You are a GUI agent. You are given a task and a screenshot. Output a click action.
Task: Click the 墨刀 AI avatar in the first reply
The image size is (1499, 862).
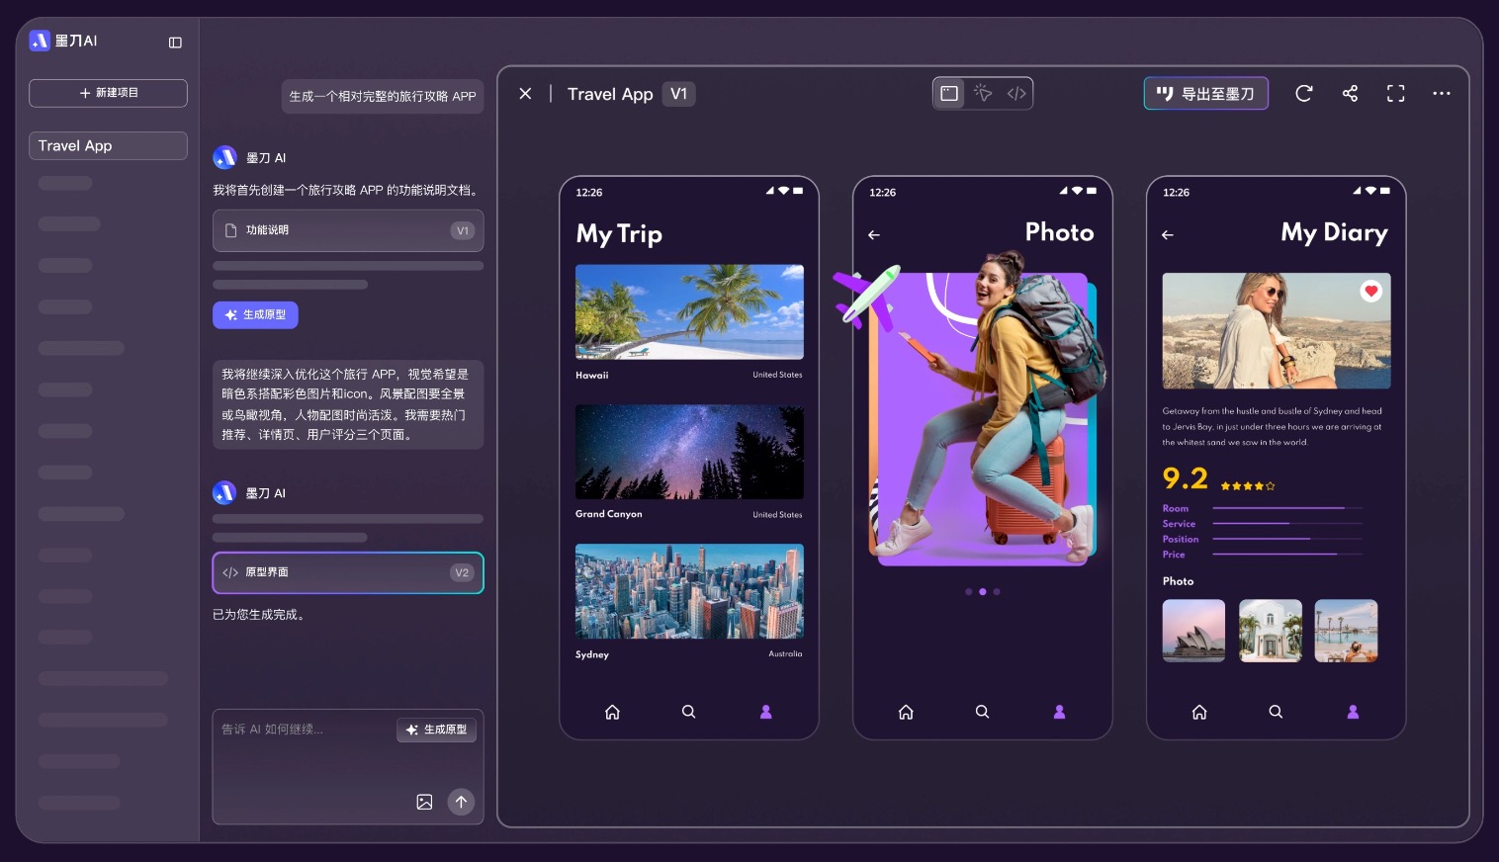pos(224,157)
